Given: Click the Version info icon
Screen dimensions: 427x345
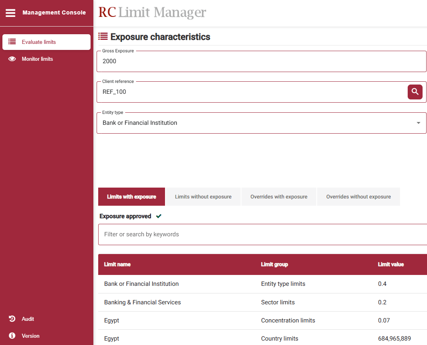Looking at the screenshot, I should coord(12,335).
